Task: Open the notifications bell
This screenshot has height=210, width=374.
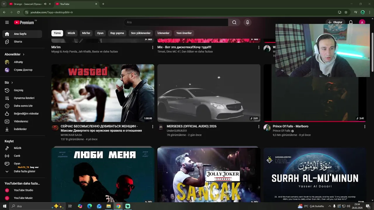Action: tap(351, 22)
